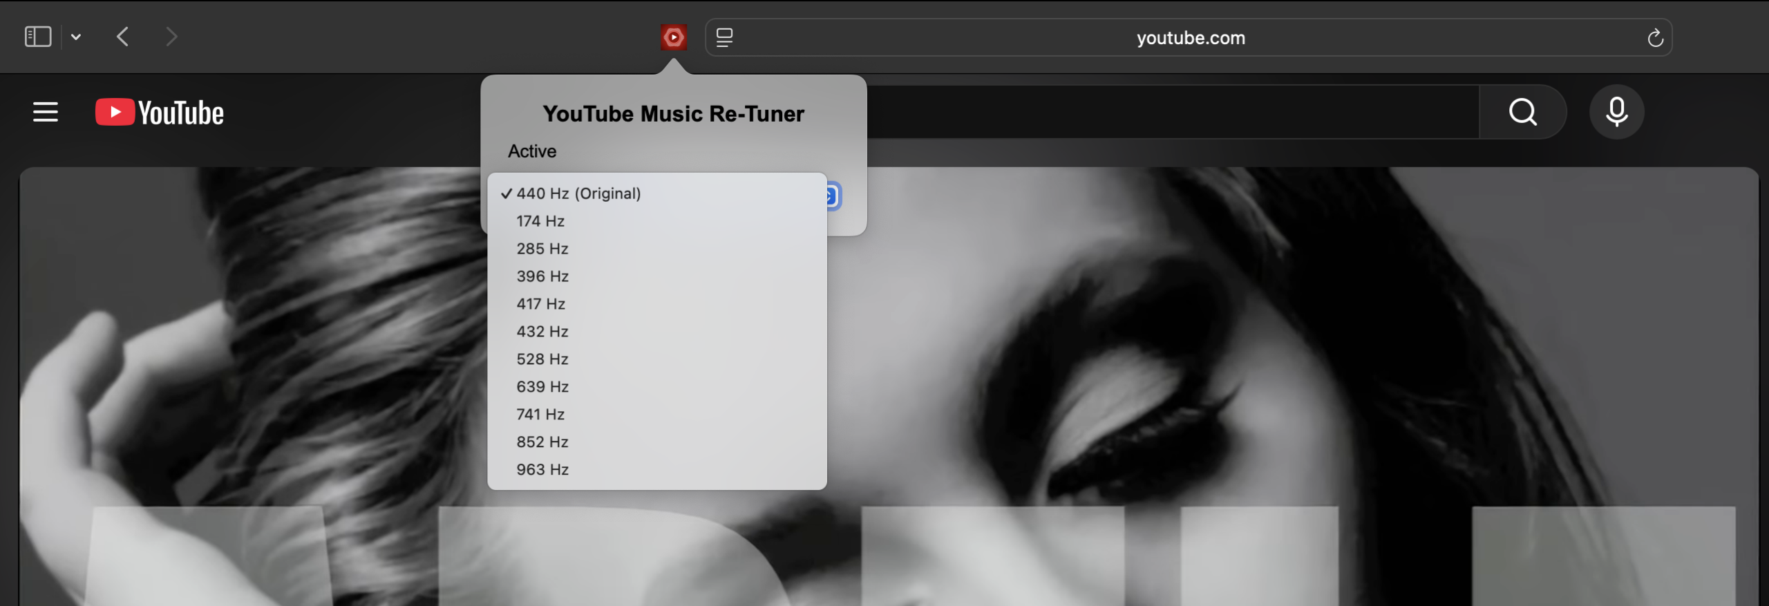Click the browser forward arrow
The width and height of the screenshot is (1769, 606).
pyautogui.click(x=171, y=37)
